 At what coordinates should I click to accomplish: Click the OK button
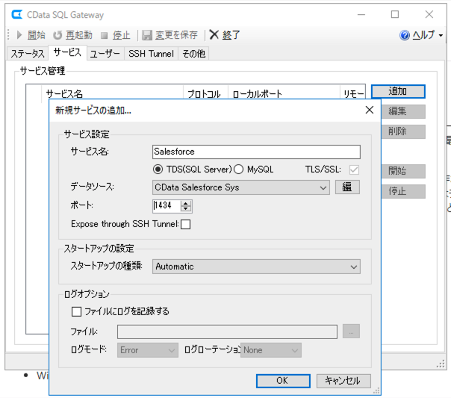point(283,381)
